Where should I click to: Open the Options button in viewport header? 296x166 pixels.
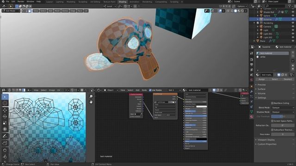pyautogui.click(x=242, y=6)
